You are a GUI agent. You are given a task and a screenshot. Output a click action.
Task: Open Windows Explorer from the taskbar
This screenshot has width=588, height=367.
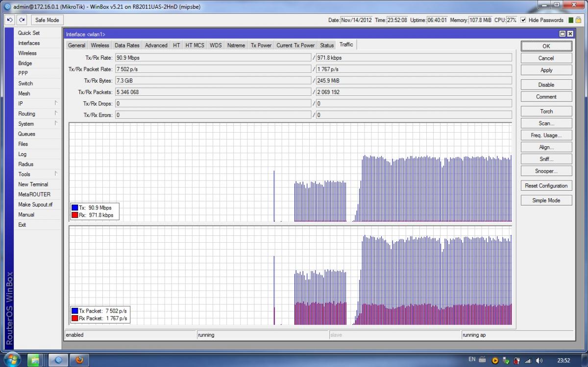pos(36,360)
